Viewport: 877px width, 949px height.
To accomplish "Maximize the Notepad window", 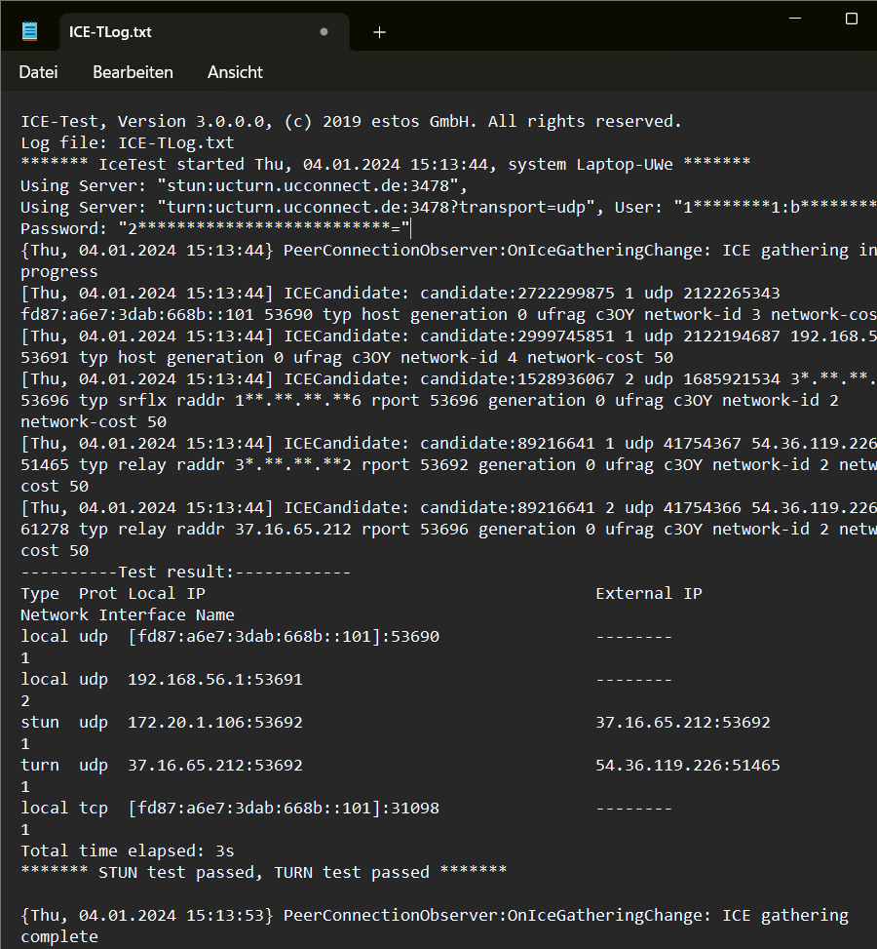I will click(851, 19).
